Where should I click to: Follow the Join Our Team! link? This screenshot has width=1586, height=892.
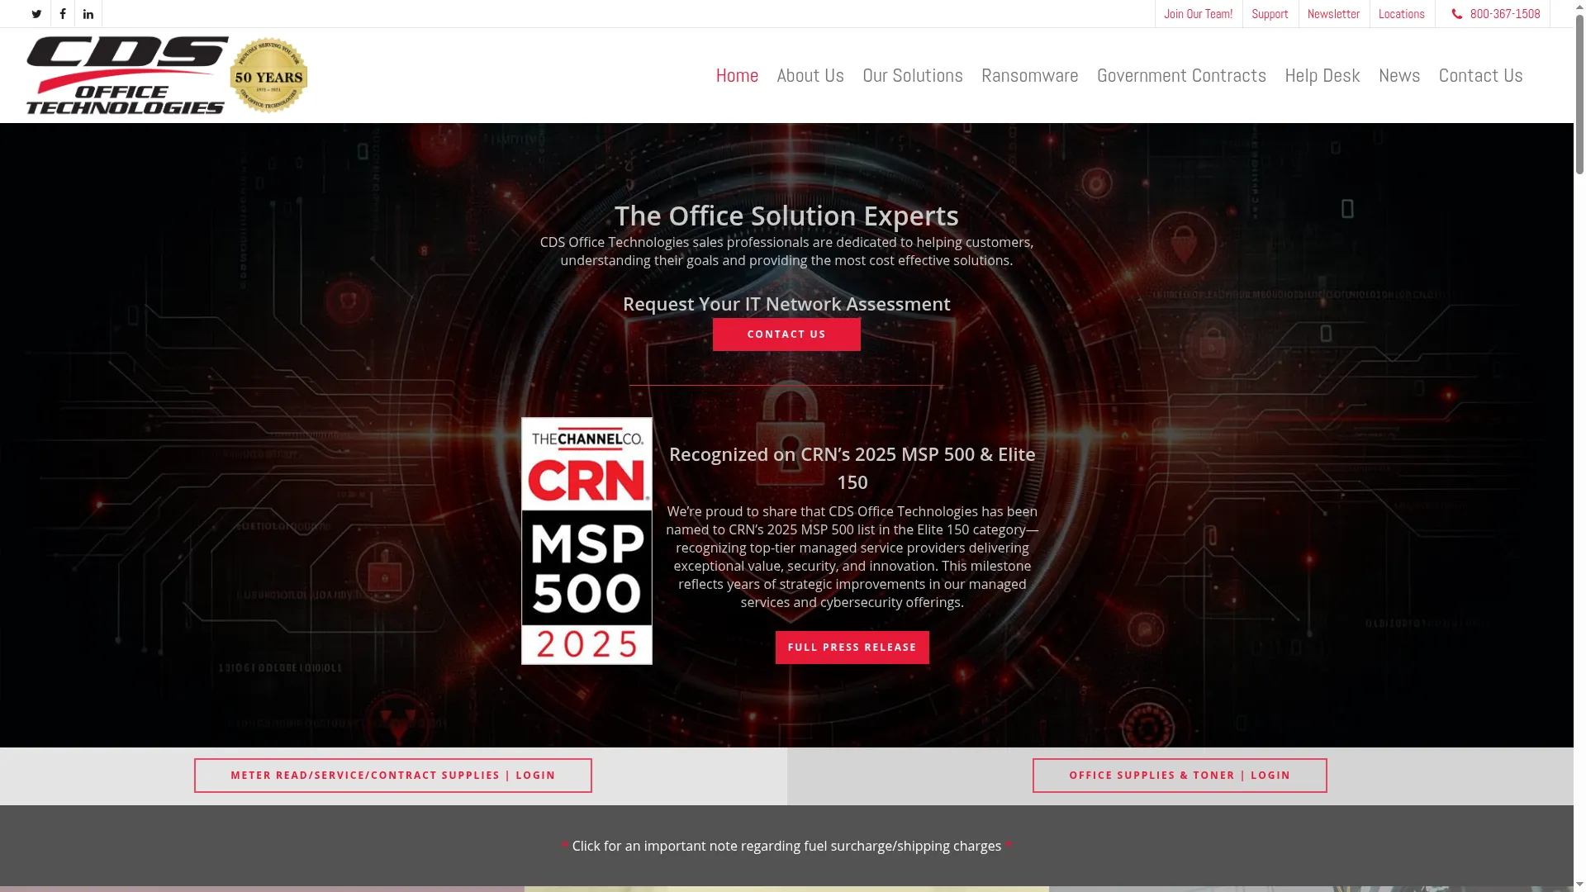[1198, 14]
